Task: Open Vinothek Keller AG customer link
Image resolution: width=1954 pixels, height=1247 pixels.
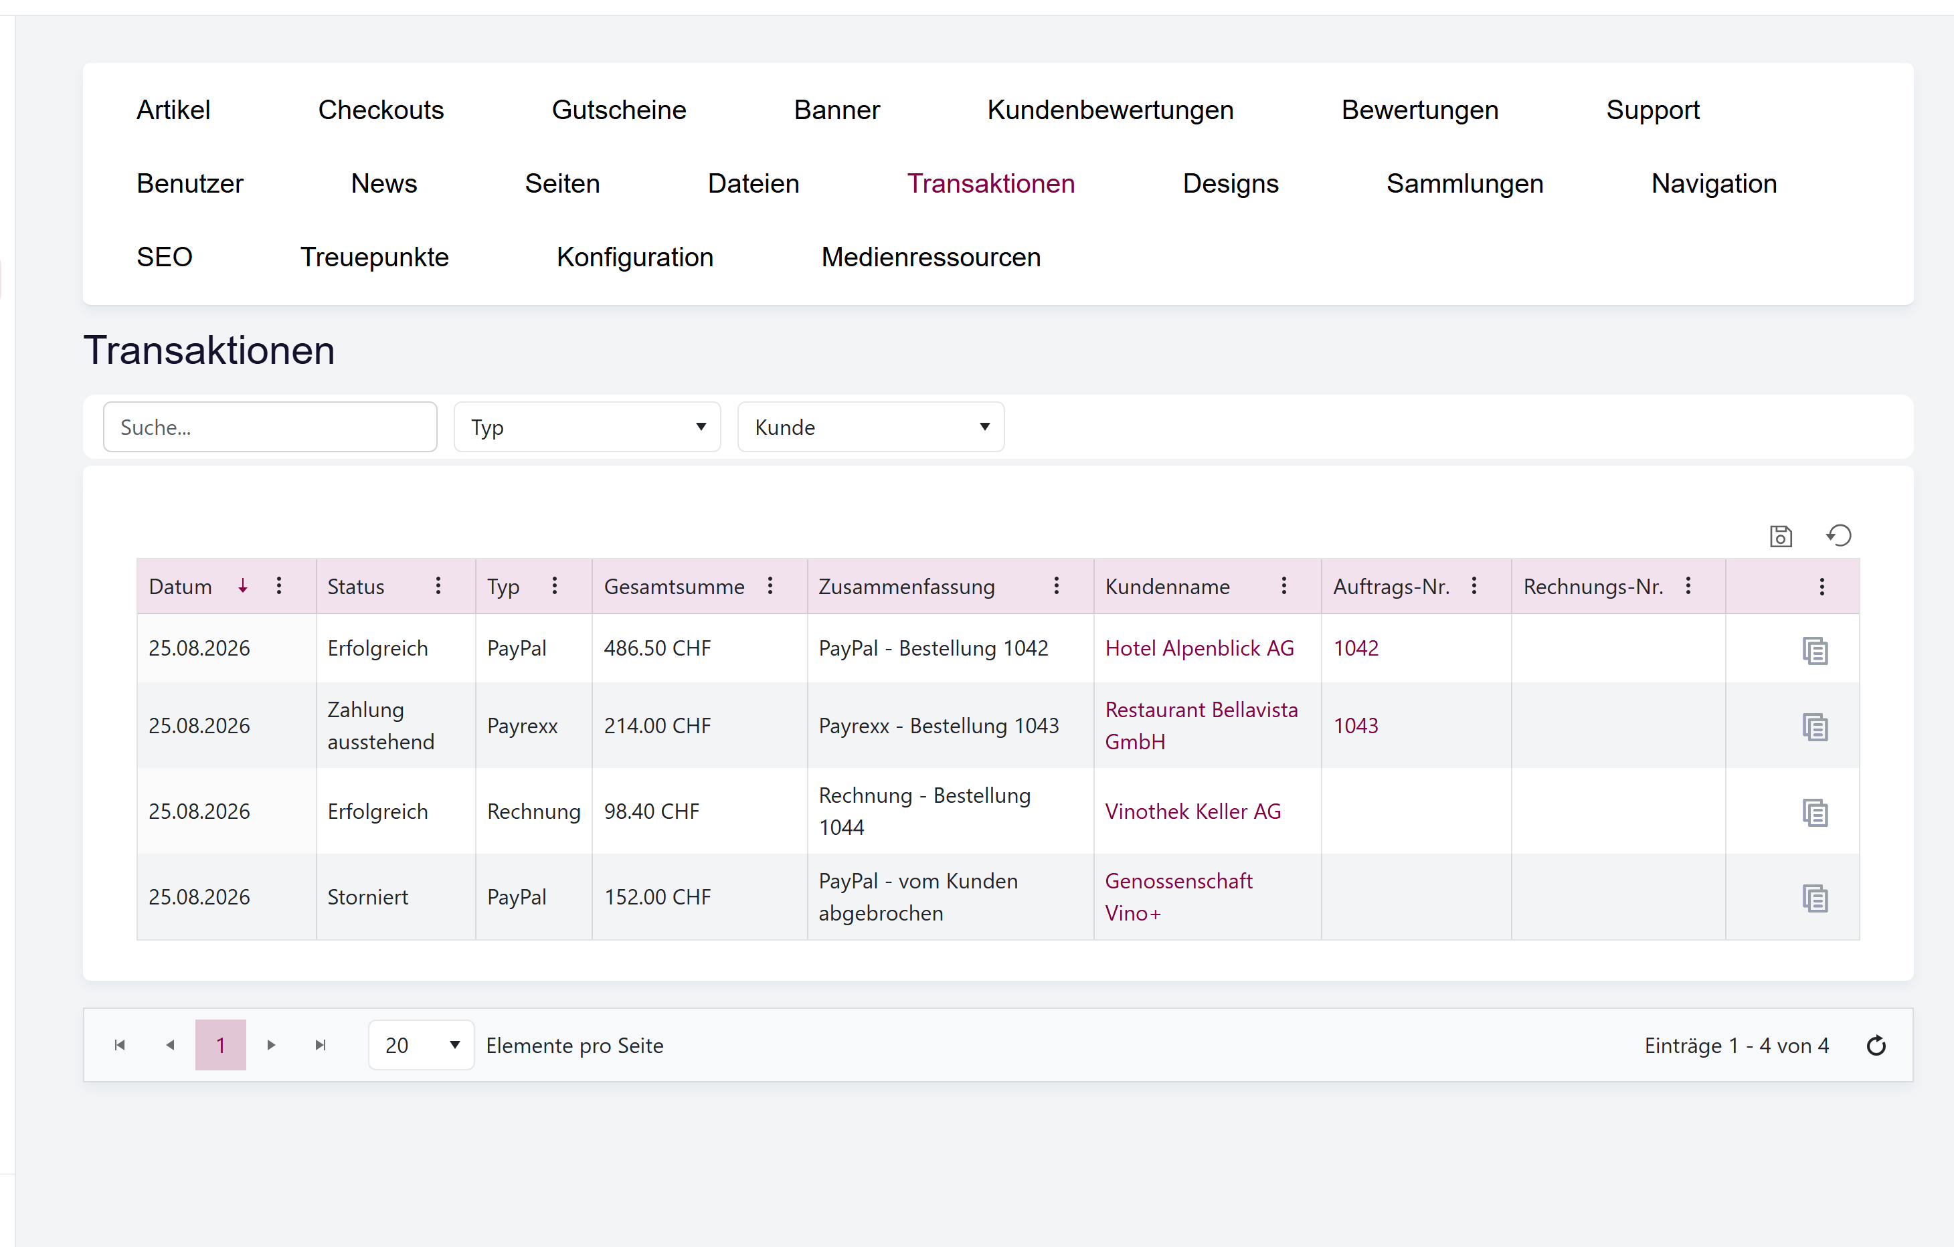Action: tap(1193, 811)
